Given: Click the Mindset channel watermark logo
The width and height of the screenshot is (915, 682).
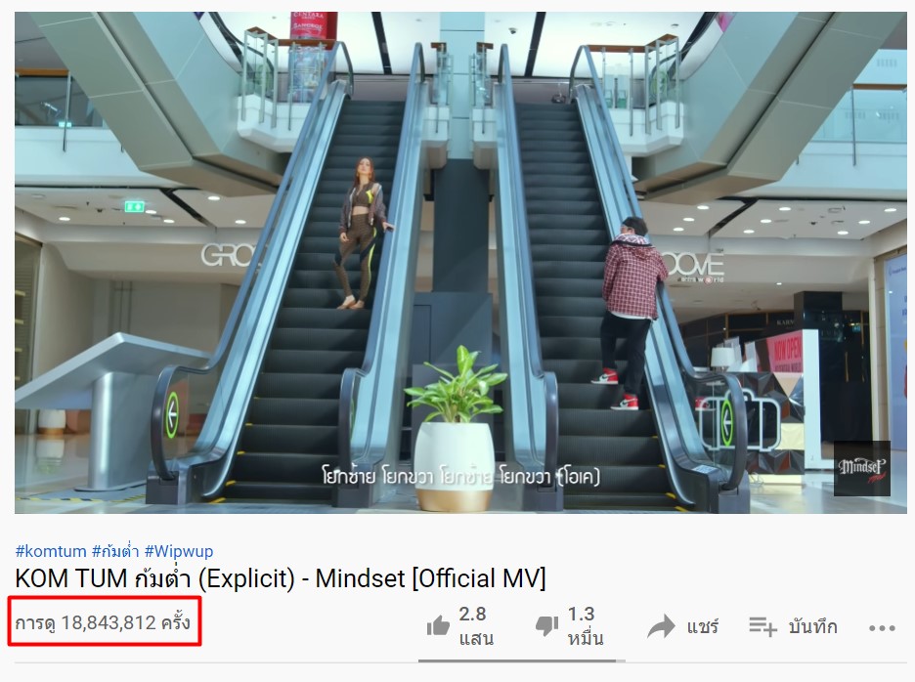Looking at the screenshot, I should [x=862, y=468].
